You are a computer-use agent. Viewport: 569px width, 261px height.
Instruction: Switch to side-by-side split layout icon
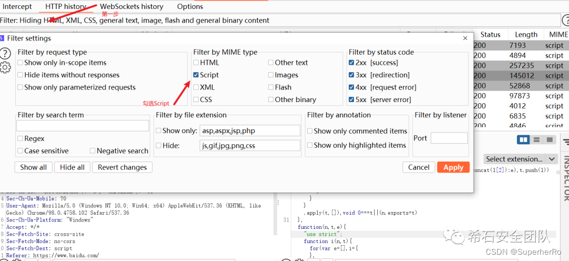coord(523,139)
